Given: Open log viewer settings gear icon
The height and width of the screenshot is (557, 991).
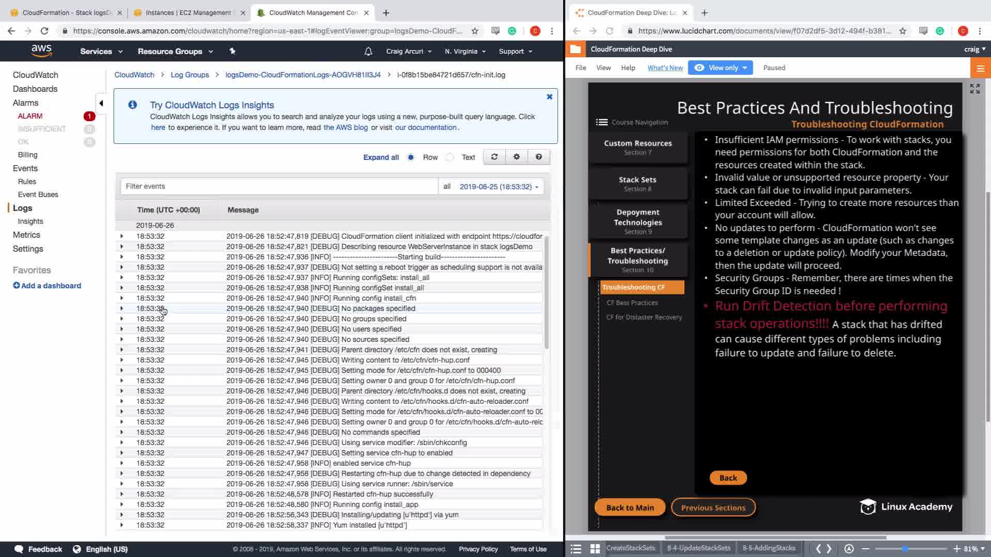Looking at the screenshot, I should (517, 157).
